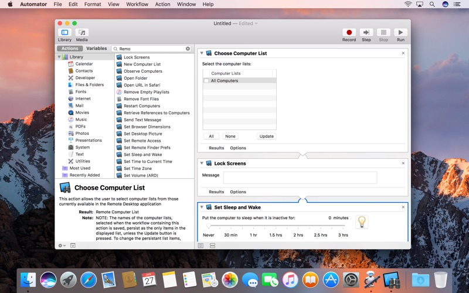Open the Workflow menu
The image size is (469, 293).
coord(137,4)
